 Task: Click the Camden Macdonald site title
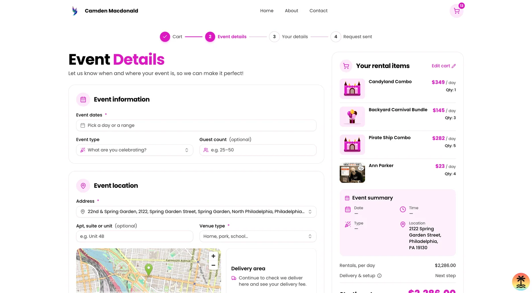click(x=111, y=11)
